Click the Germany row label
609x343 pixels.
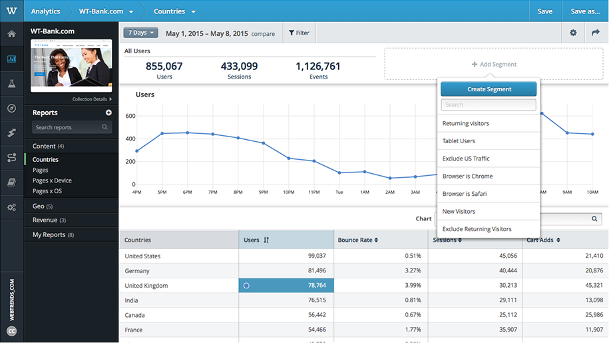137,271
